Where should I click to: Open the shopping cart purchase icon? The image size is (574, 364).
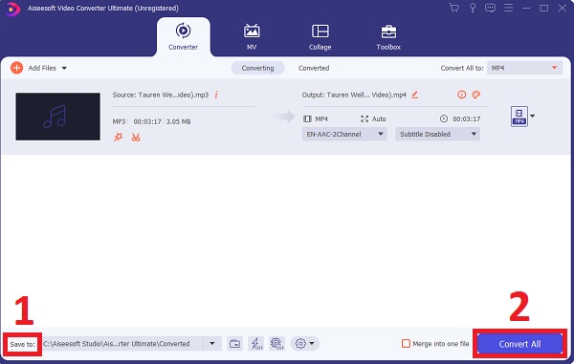point(453,8)
